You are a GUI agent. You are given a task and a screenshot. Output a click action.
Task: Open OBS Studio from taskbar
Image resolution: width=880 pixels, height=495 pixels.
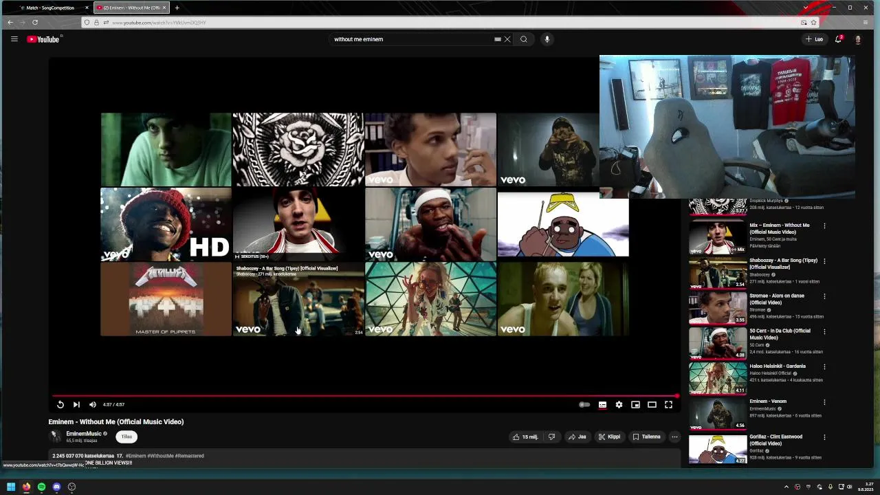pyautogui.click(x=71, y=487)
